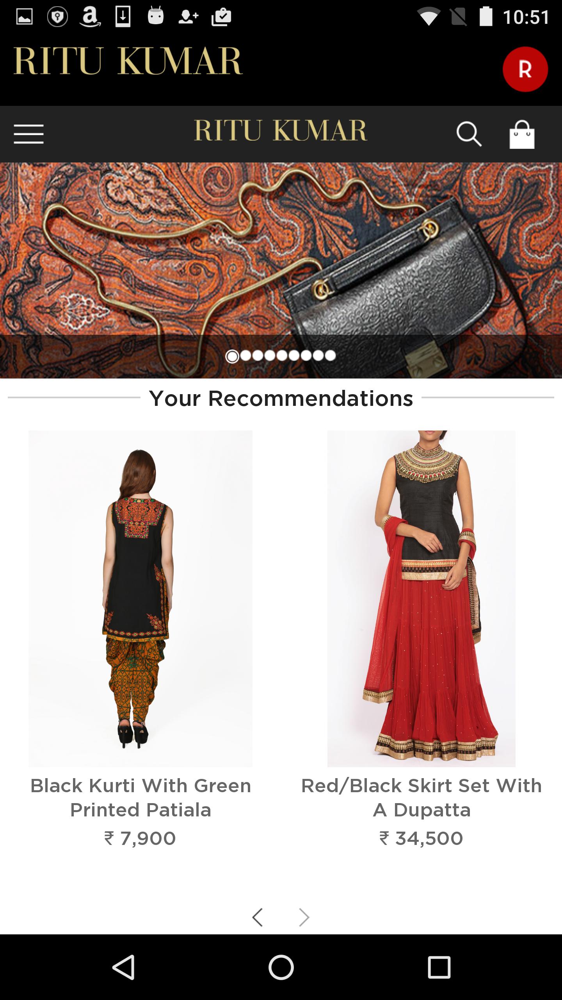Open the shopping bag cart

tap(522, 134)
